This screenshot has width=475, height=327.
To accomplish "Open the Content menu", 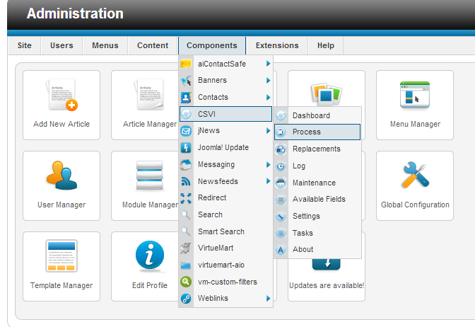I will click(x=153, y=45).
